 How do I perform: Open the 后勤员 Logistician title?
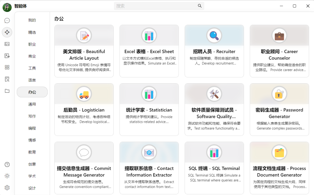click(84, 110)
